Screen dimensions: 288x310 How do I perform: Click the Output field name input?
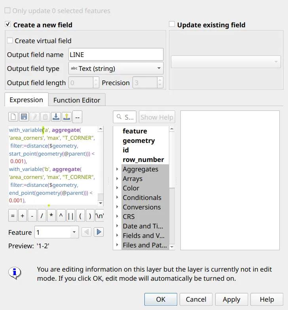[x=116, y=54]
